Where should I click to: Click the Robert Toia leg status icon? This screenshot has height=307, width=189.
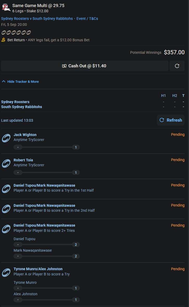tap(6, 163)
